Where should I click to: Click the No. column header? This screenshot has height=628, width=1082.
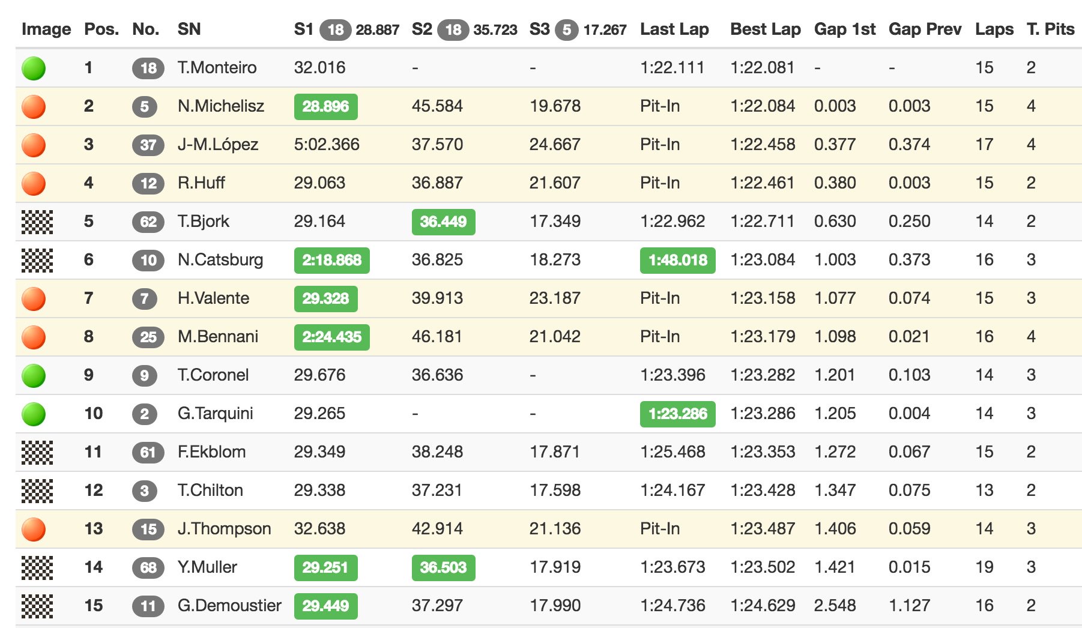click(x=146, y=29)
